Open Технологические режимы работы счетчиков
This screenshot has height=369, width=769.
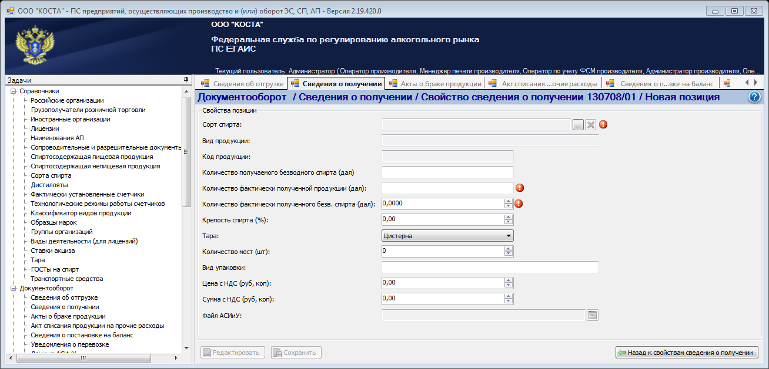pos(98,204)
